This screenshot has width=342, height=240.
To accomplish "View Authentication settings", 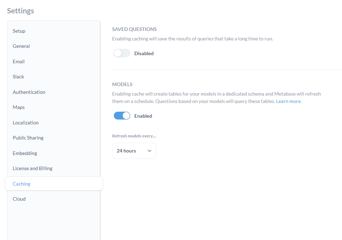I will pos(29,92).
